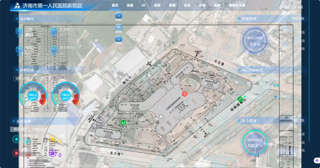Switch to 升降机监控 monitoring tab
320x168 pixels.
39,129
